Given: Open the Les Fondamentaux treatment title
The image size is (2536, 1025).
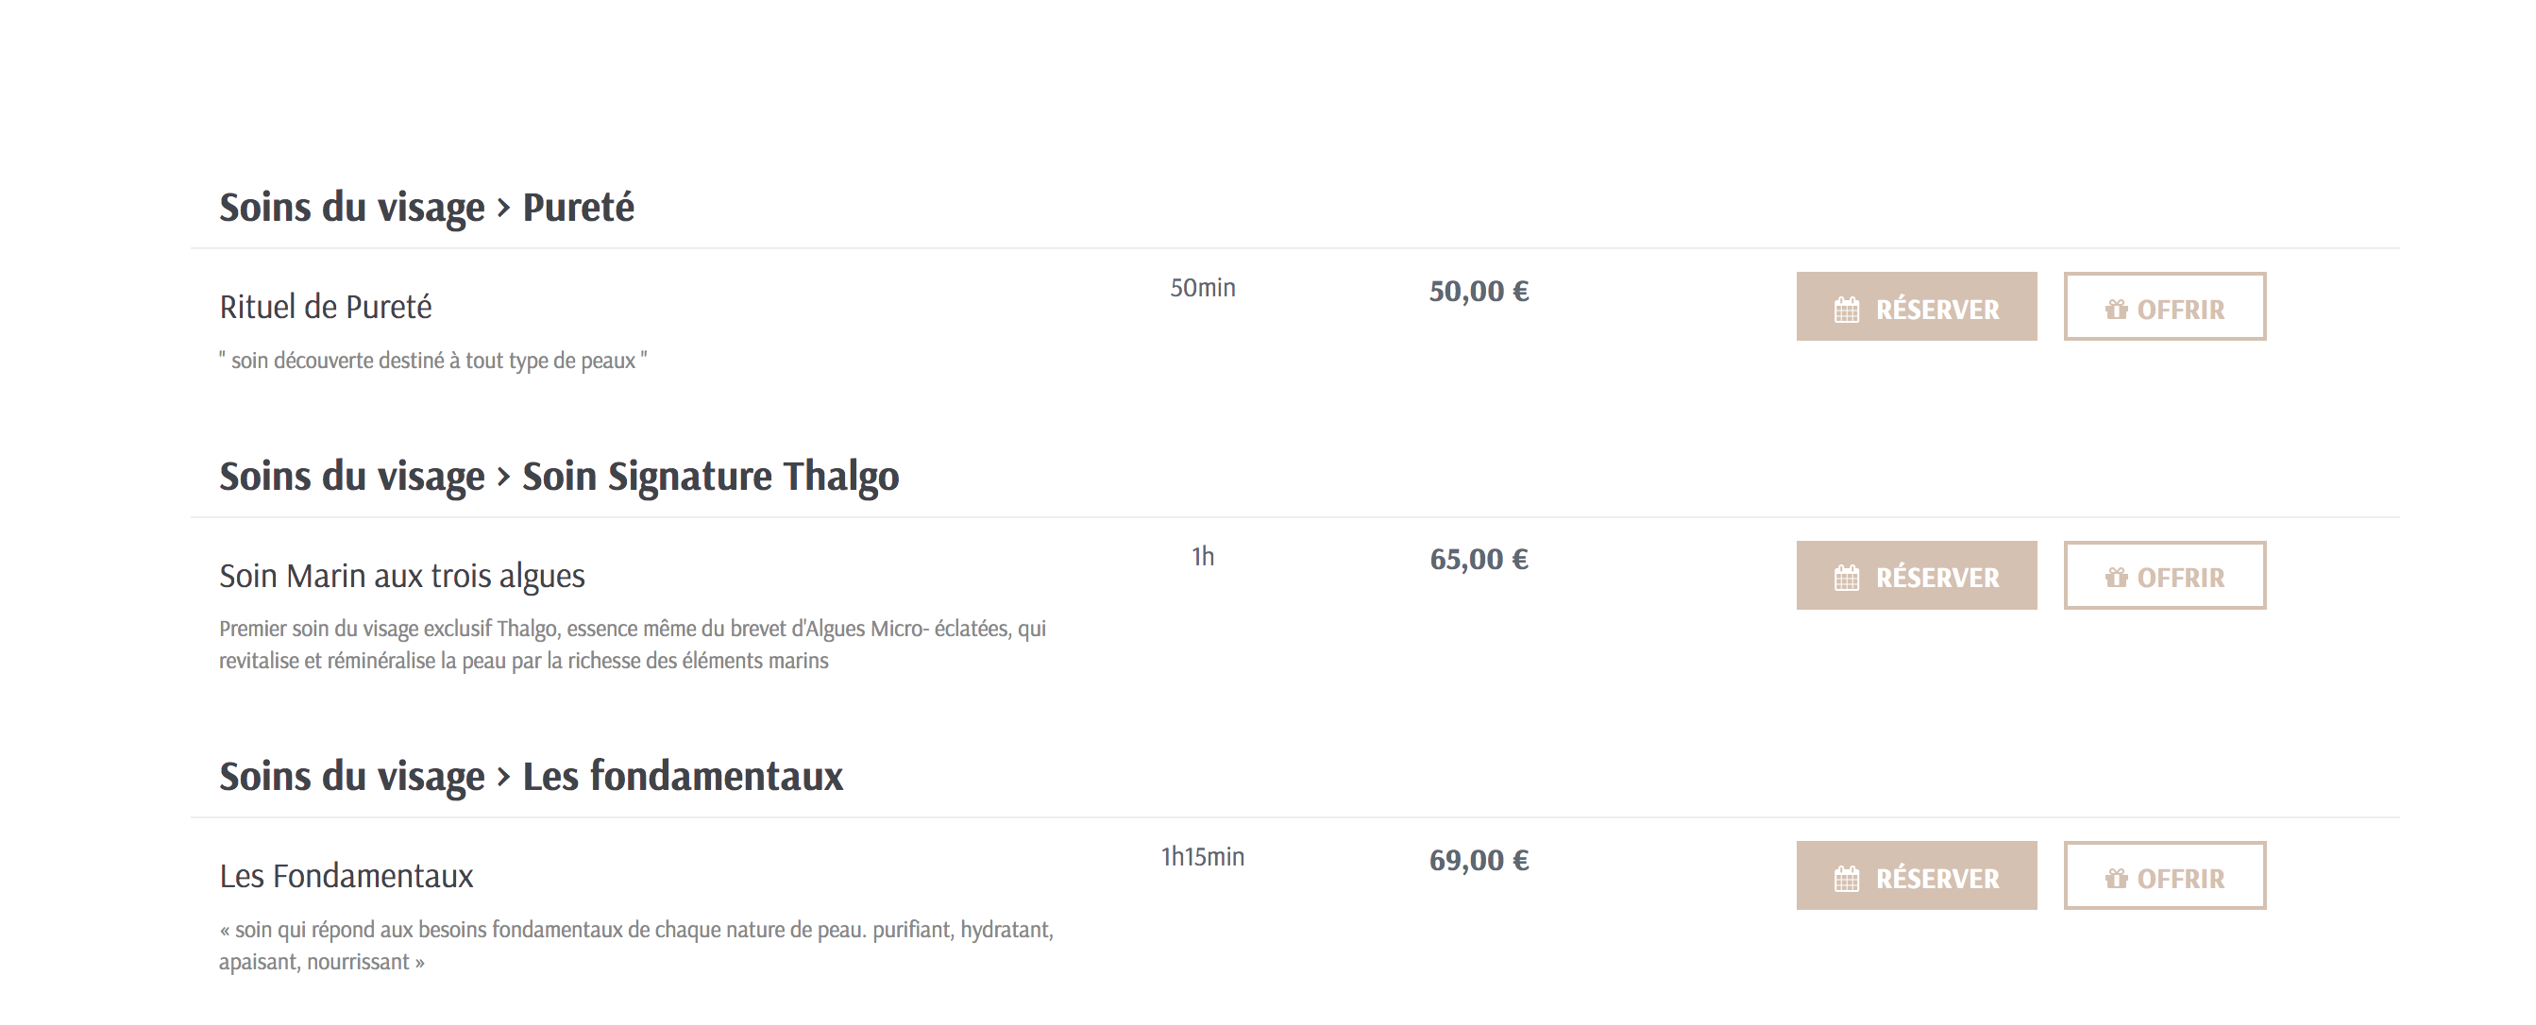Looking at the screenshot, I should (x=346, y=876).
